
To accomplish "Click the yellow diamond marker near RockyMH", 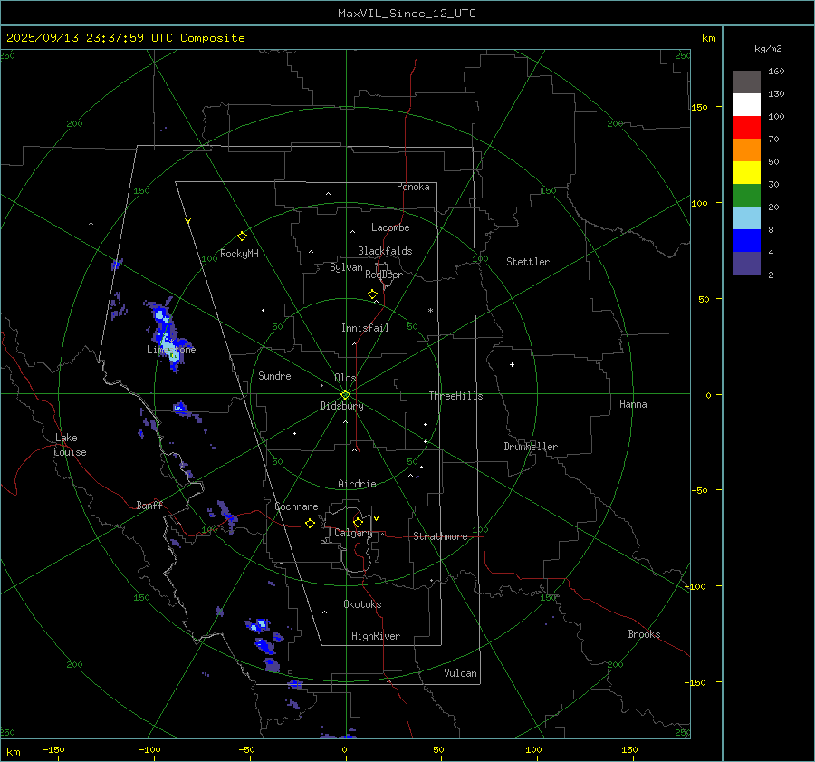I will 242,236.
